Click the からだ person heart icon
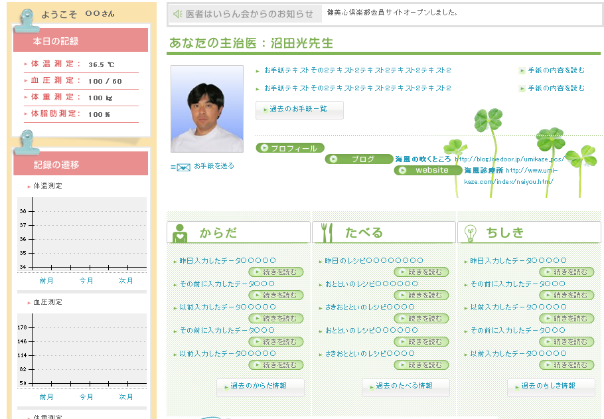Viewport: 604px width, 419px height. 180,233
